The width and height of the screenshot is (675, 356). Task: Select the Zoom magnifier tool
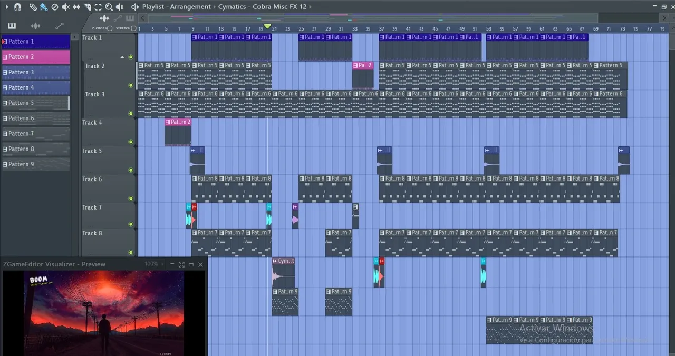(109, 7)
